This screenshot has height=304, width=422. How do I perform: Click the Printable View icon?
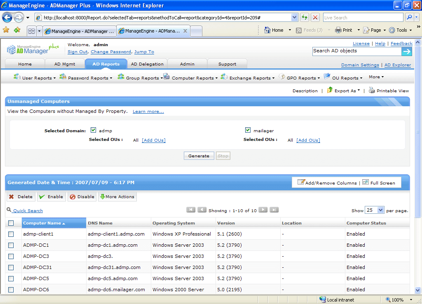(x=372, y=91)
